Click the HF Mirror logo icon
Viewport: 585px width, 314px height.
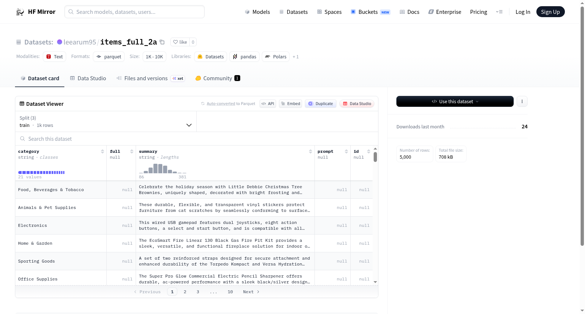click(x=20, y=12)
